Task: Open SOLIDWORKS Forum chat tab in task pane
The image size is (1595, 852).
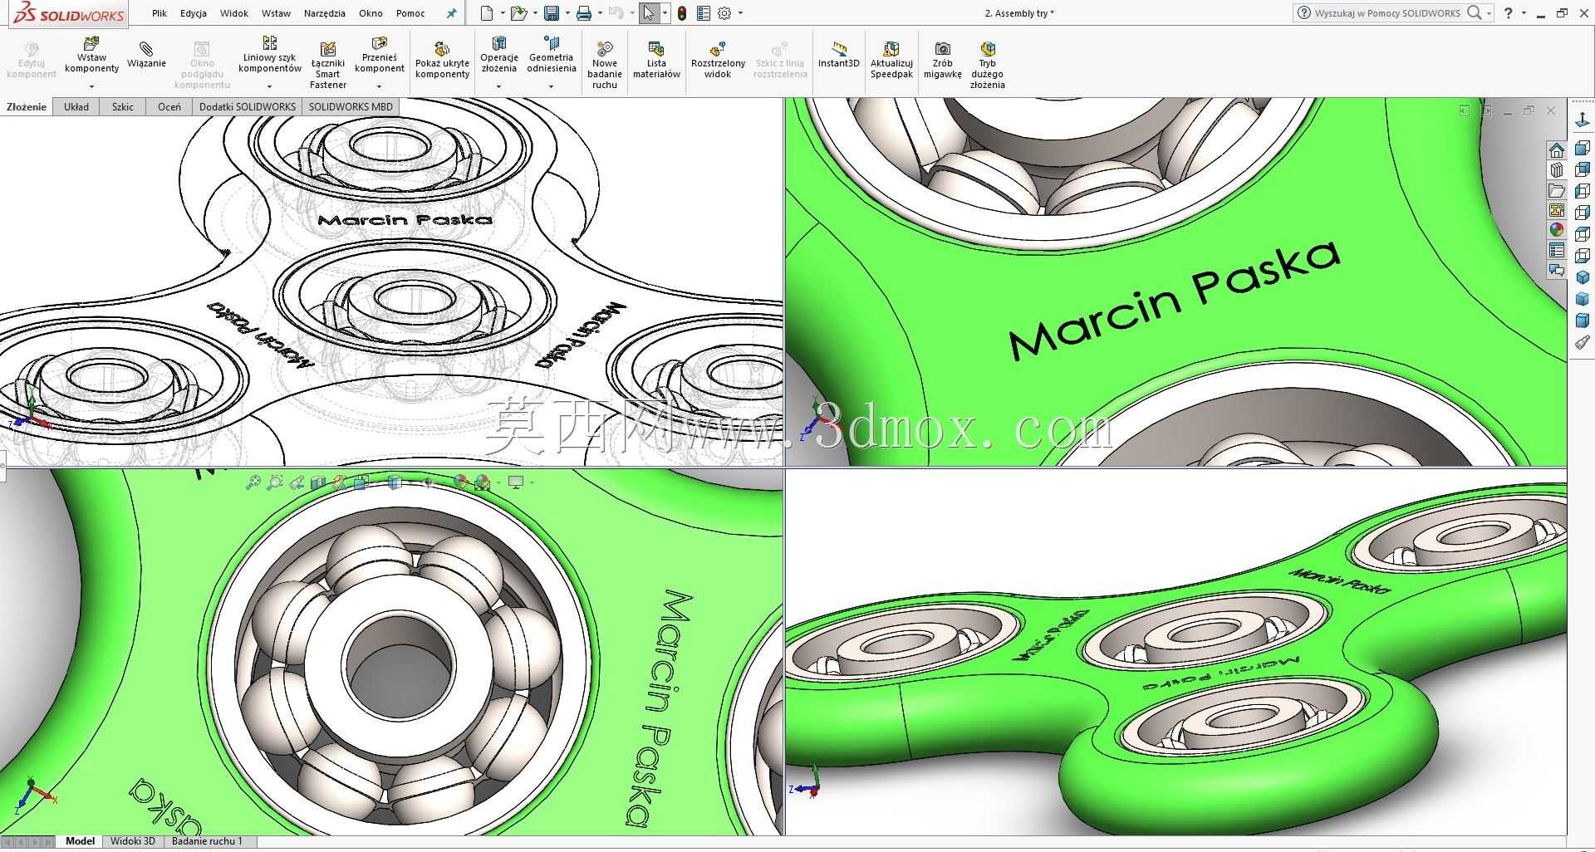Action: coord(1557,270)
